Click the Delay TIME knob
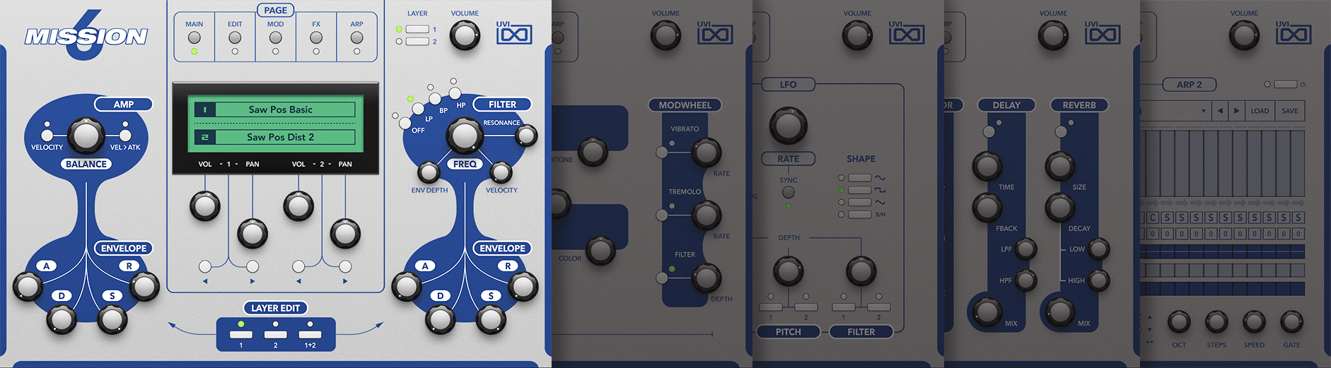The image size is (1331, 368). click(987, 166)
